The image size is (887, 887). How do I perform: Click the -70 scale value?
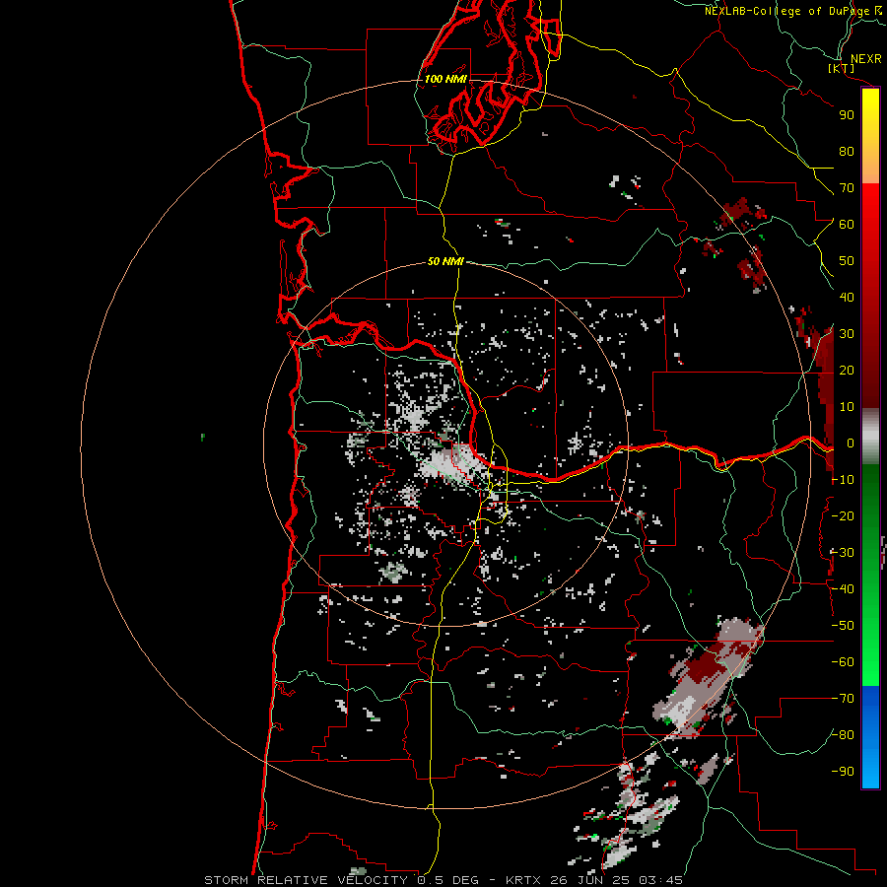[843, 699]
